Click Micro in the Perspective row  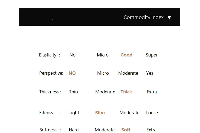[103, 73]
